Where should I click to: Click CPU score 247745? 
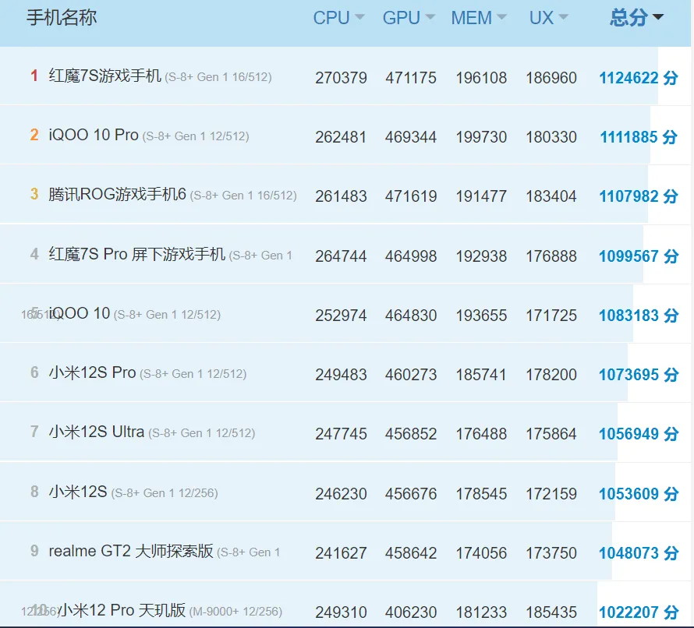coord(341,434)
